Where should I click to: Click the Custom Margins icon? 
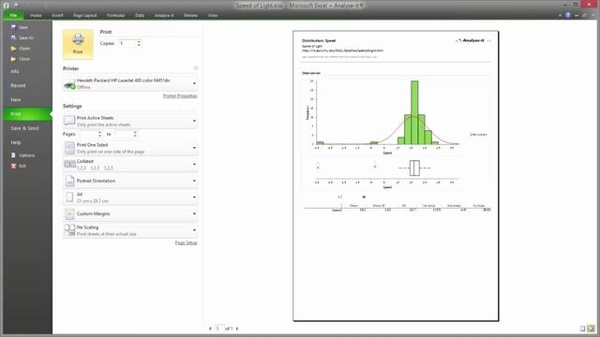point(69,214)
